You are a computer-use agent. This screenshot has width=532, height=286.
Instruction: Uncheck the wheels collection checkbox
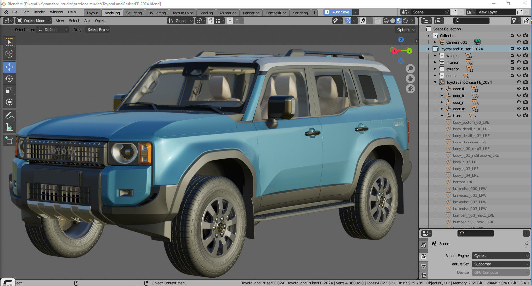pos(512,55)
